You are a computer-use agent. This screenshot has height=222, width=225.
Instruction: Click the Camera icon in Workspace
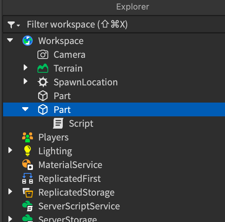pyautogui.click(x=43, y=54)
